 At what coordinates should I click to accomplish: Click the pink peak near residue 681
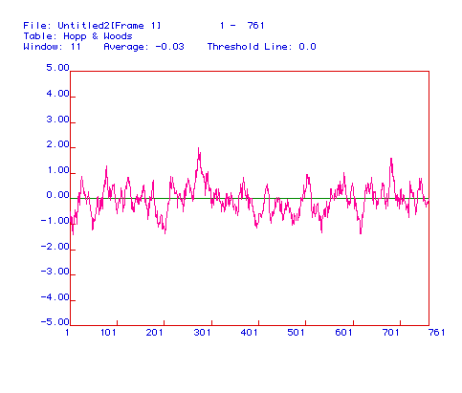391,160
